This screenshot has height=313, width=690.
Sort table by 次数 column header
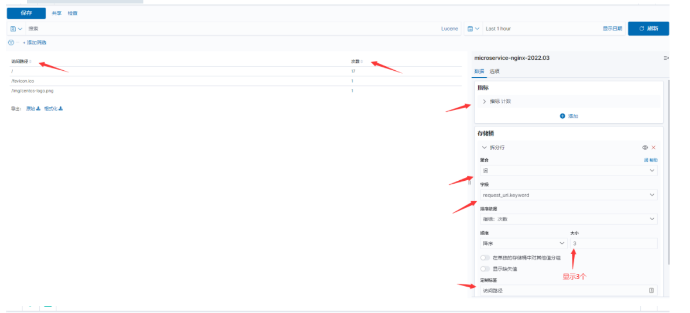click(357, 61)
